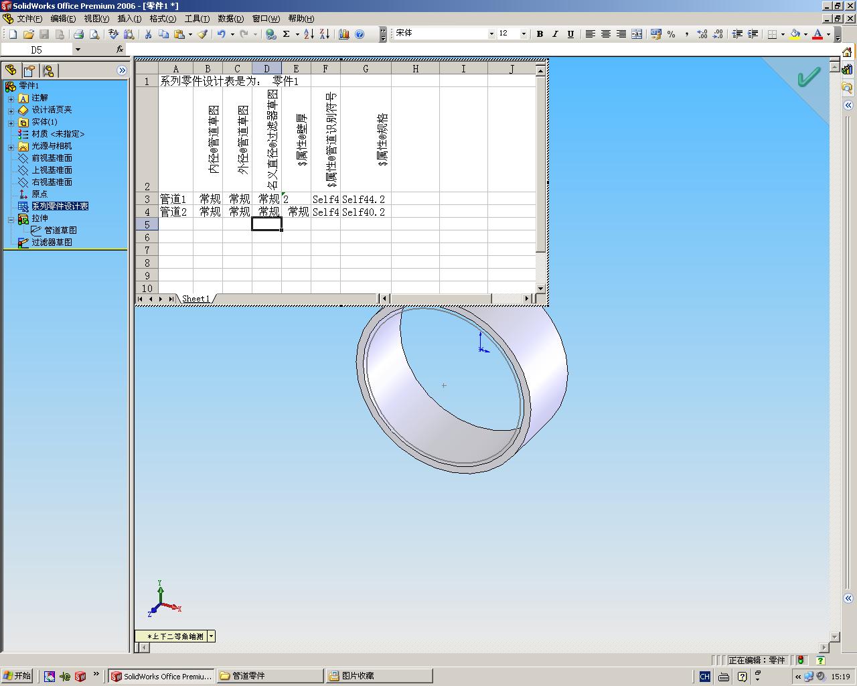The height and width of the screenshot is (686, 857).
Task: Switch to the PropertyManager tab
Action: click(x=29, y=70)
